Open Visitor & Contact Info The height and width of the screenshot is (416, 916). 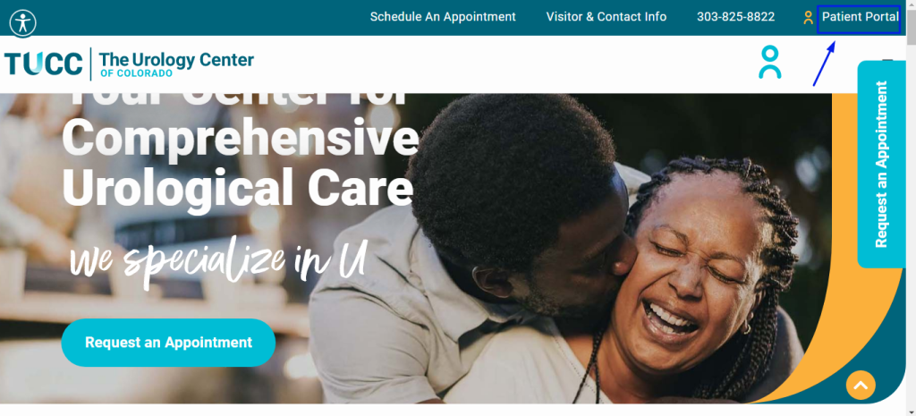point(606,17)
